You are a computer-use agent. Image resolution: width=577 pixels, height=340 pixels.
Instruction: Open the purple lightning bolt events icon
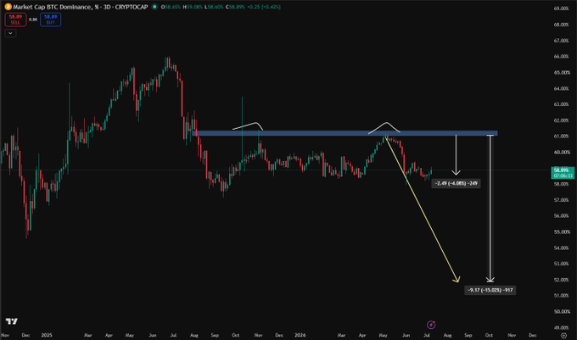(x=431, y=325)
